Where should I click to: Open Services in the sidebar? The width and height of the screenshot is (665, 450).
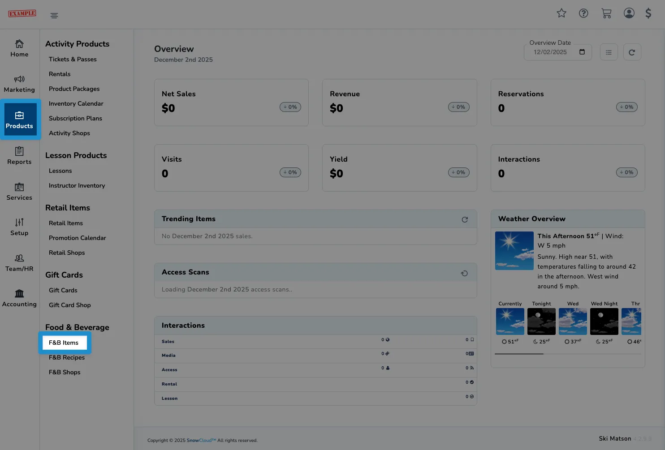pos(19,192)
